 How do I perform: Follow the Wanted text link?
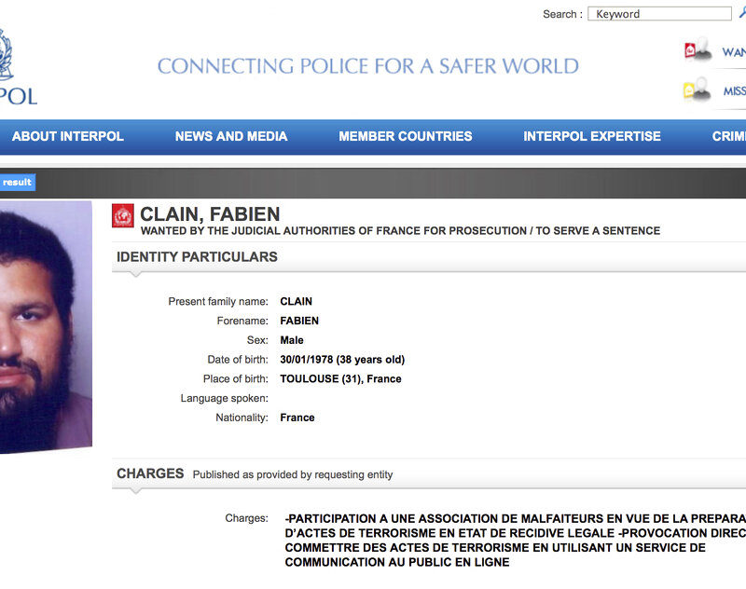point(733,52)
